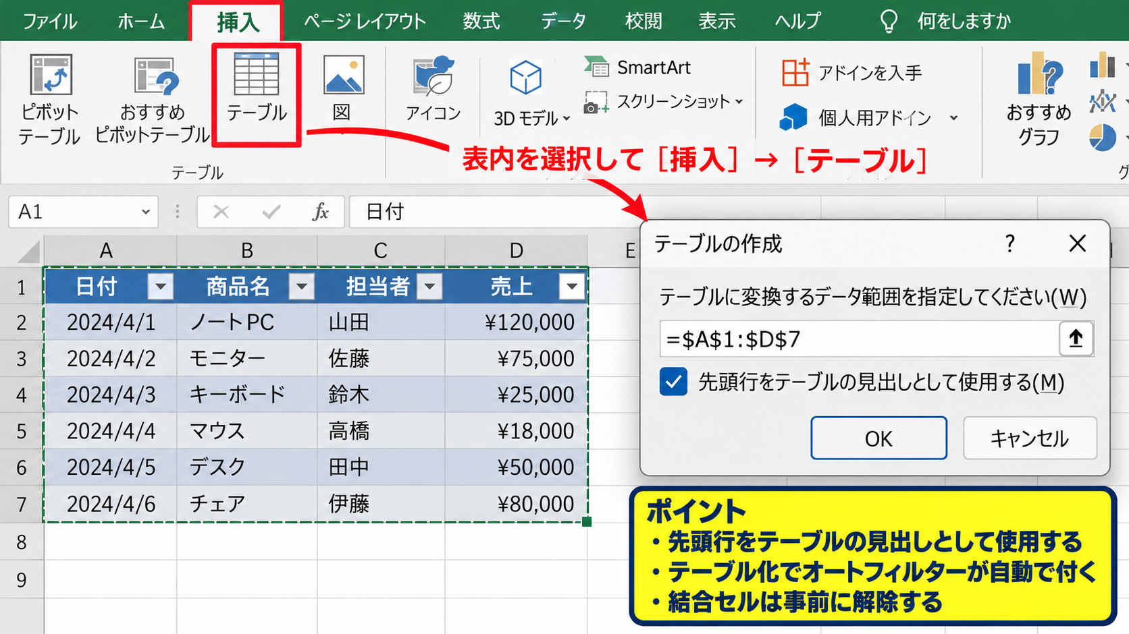Click the data range input field
Screen dimensions: 1129x634
coord(859,339)
